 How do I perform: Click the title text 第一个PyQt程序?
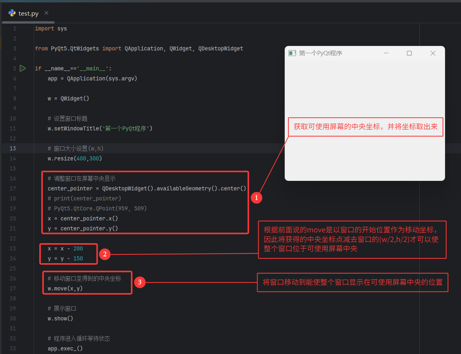click(320, 53)
